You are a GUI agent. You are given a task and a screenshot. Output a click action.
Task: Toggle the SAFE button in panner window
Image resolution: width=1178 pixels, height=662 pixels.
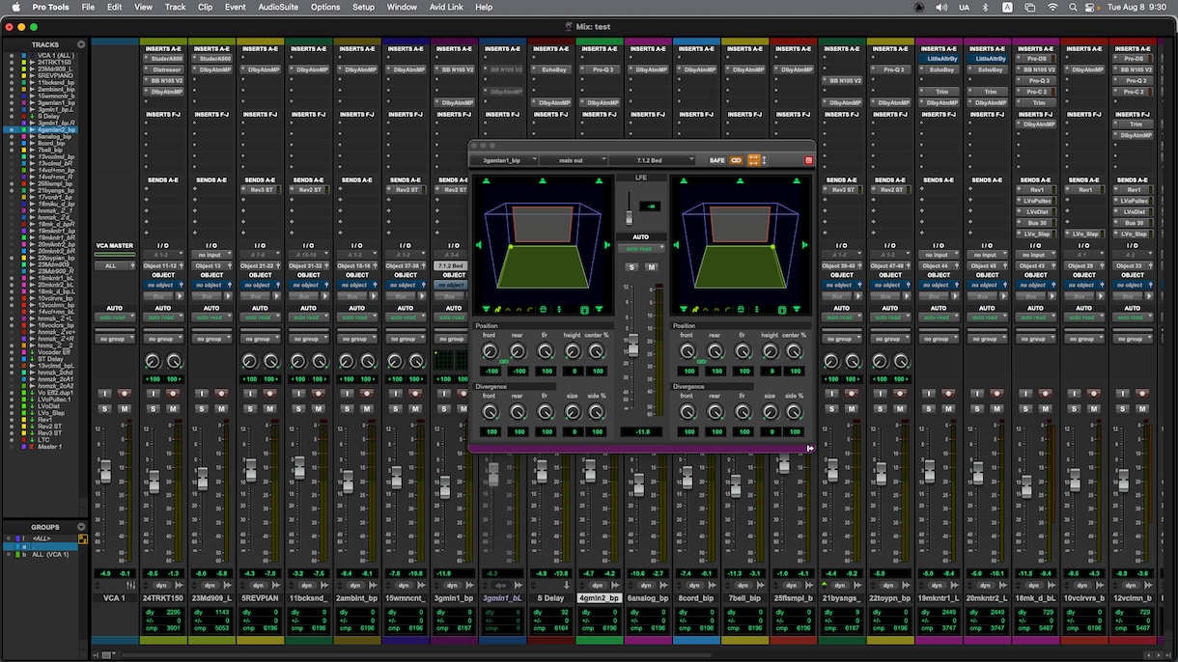(716, 160)
